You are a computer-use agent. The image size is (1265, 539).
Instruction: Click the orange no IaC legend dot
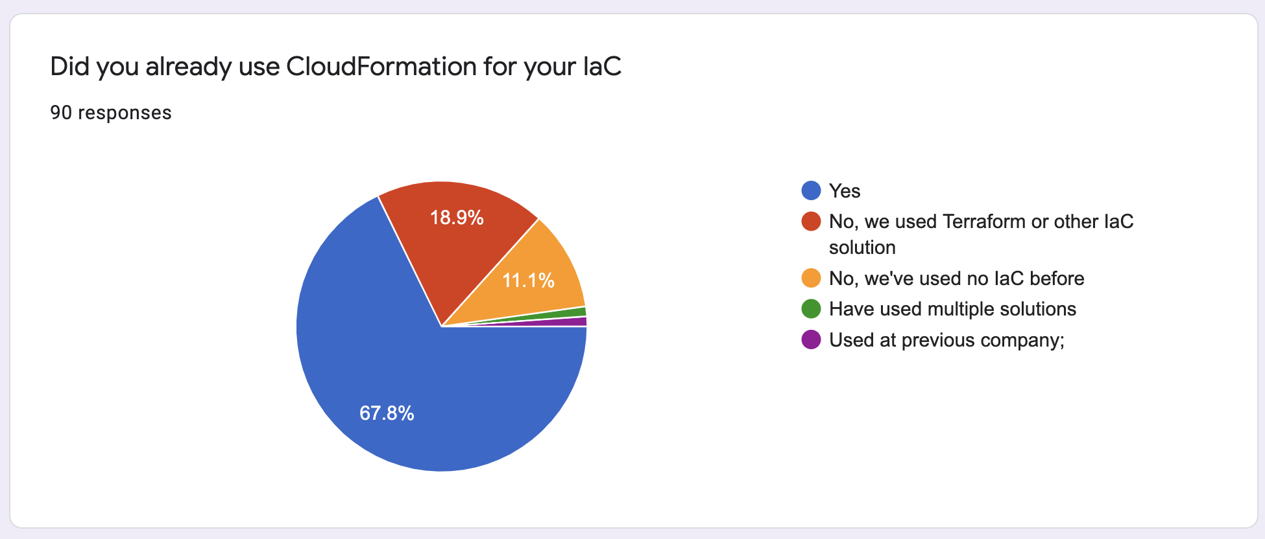[x=811, y=278]
